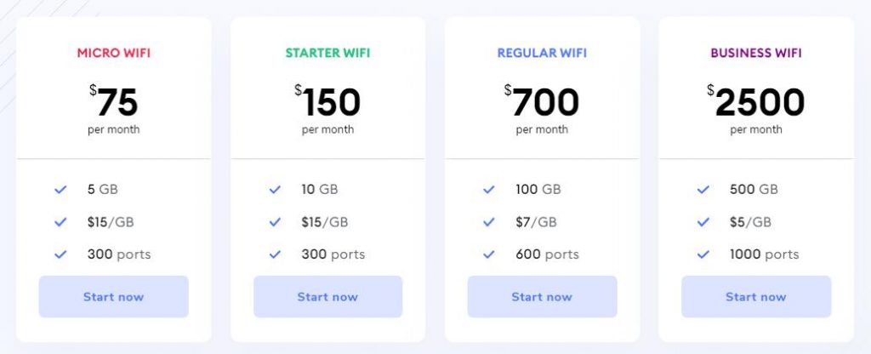Select Start now for Regular WiFi plan

(542, 297)
